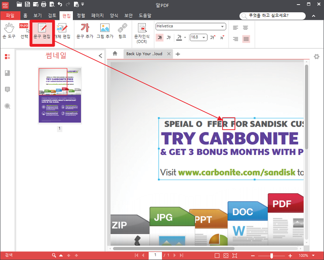This screenshot has height=260, width=324.
Task: Switch to the 홈 tab
Action: [x=25, y=16]
